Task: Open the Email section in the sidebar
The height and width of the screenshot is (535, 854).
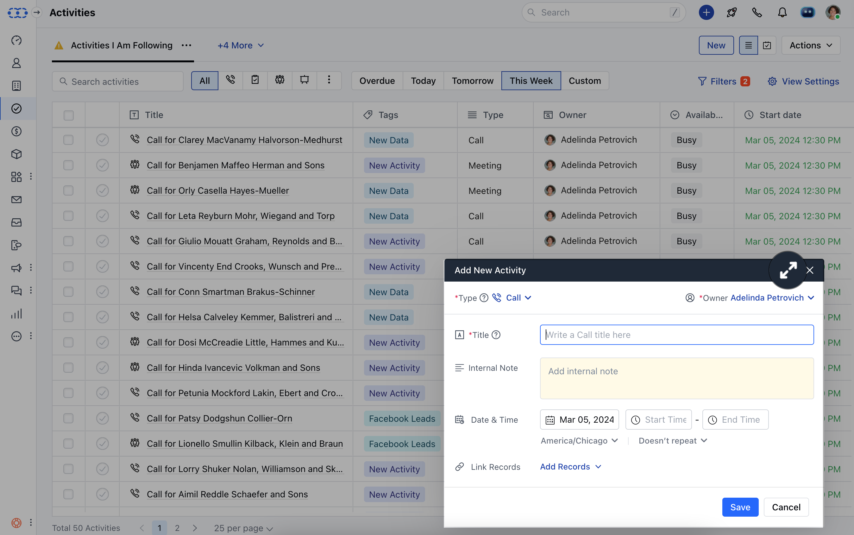Action: click(x=16, y=199)
